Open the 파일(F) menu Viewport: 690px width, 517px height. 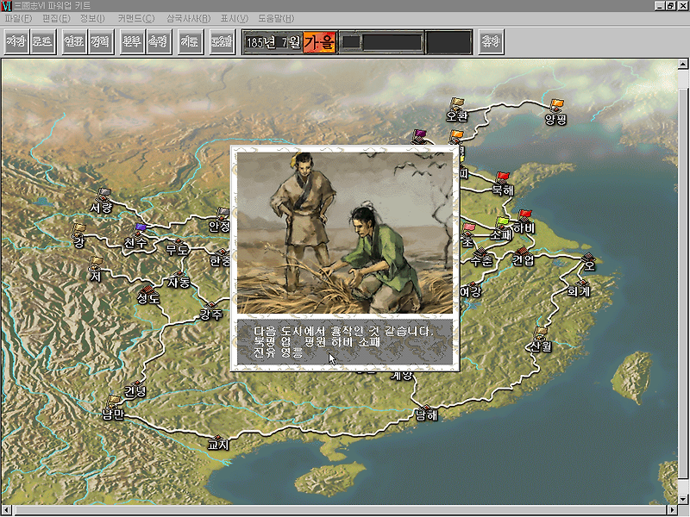click(18, 18)
